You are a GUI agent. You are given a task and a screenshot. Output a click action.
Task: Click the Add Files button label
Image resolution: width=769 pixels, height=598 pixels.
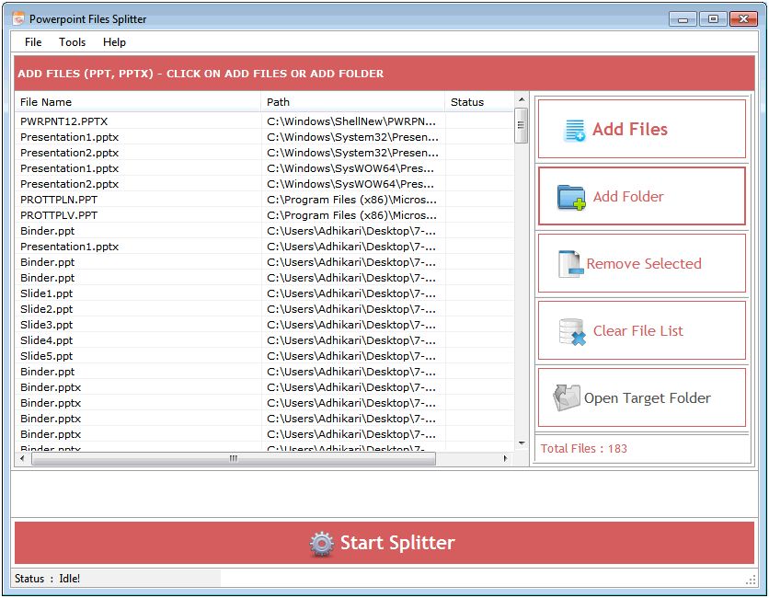[630, 130]
